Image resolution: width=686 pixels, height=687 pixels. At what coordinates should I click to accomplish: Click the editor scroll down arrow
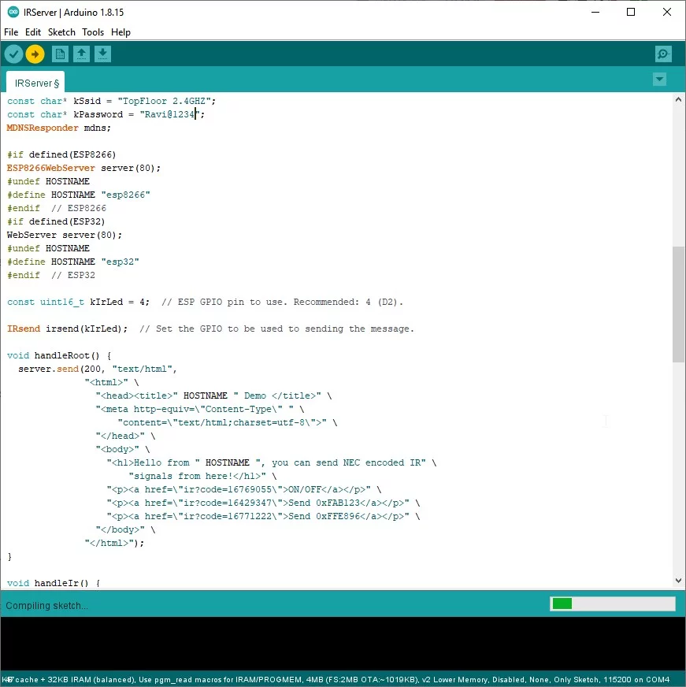coord(678,581)
